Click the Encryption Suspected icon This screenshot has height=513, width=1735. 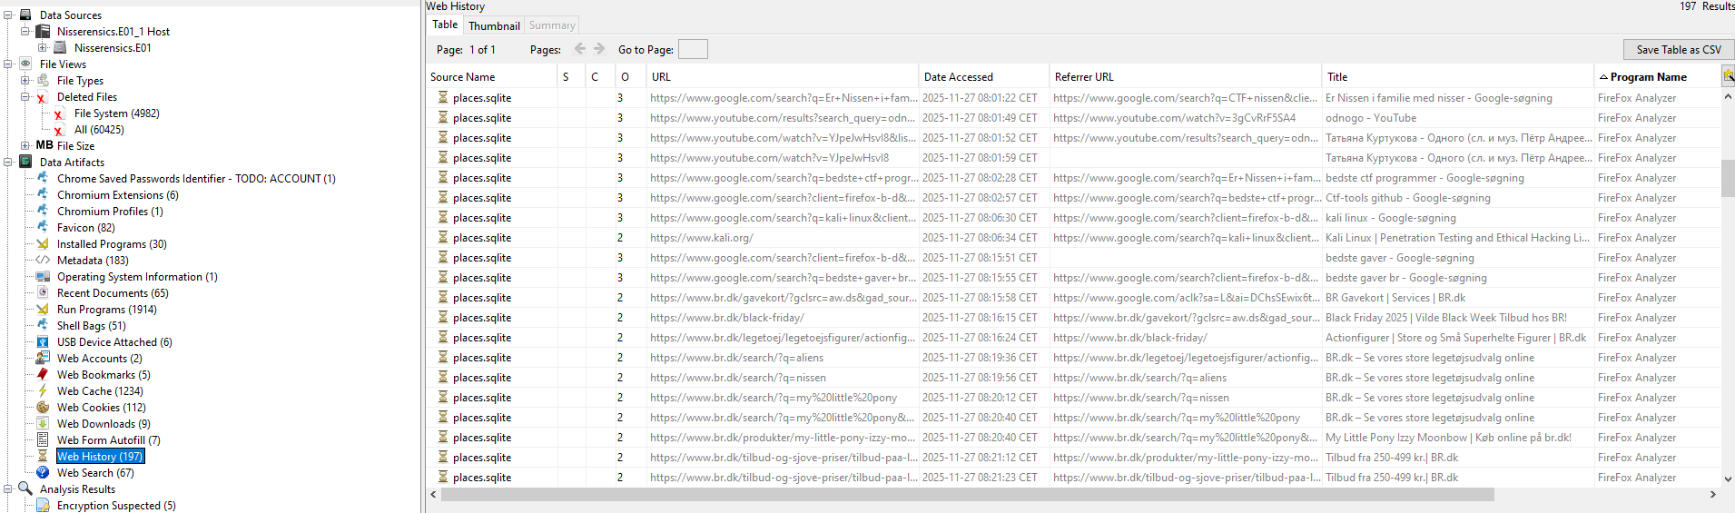click(x=43, y=505)
